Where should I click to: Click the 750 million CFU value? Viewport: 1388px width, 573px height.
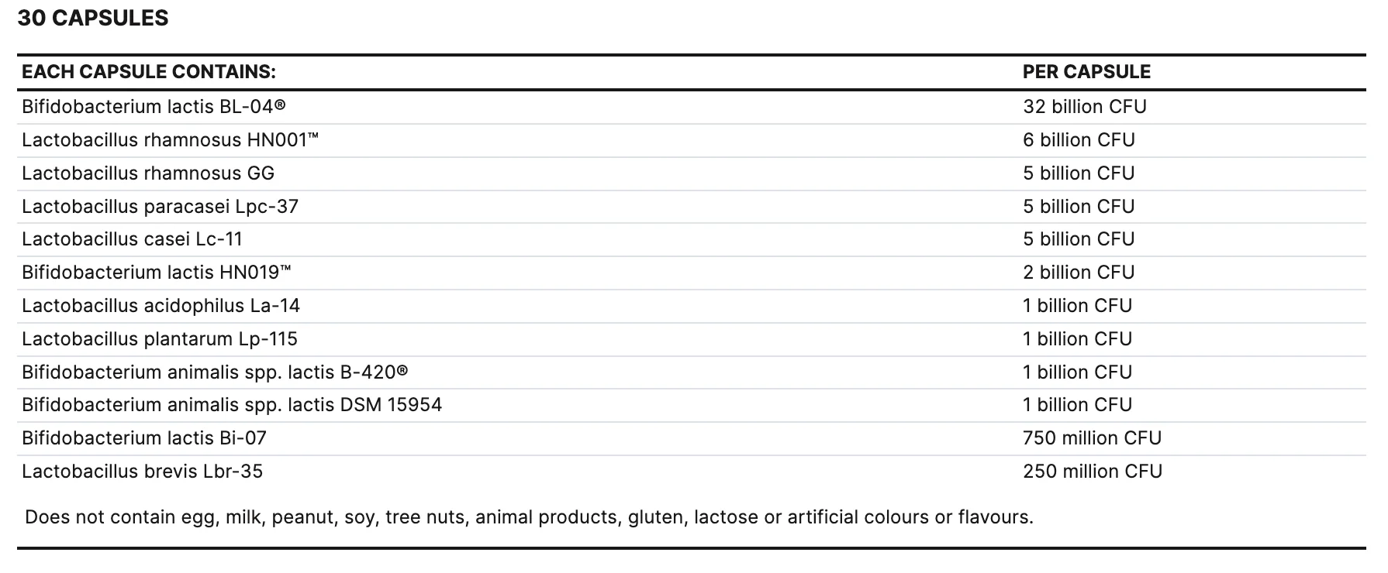coord(1092,438)
